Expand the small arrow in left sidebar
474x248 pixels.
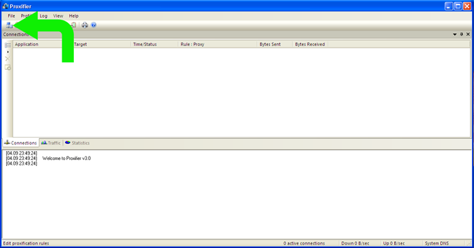coord(8,52)
